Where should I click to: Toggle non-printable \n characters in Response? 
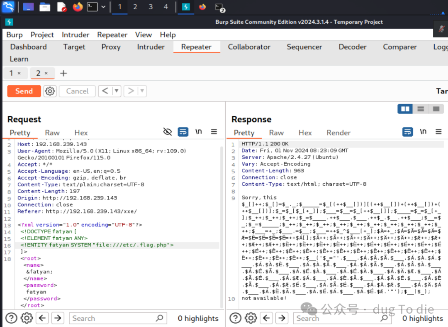click(423, 132)
